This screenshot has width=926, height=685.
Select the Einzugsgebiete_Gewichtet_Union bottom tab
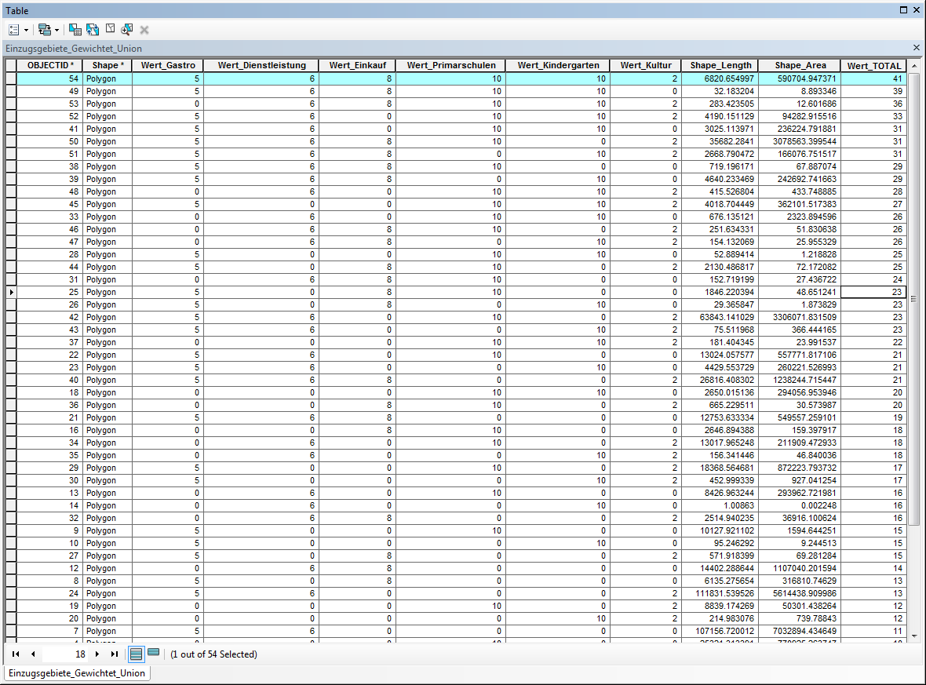coord(75,673)
